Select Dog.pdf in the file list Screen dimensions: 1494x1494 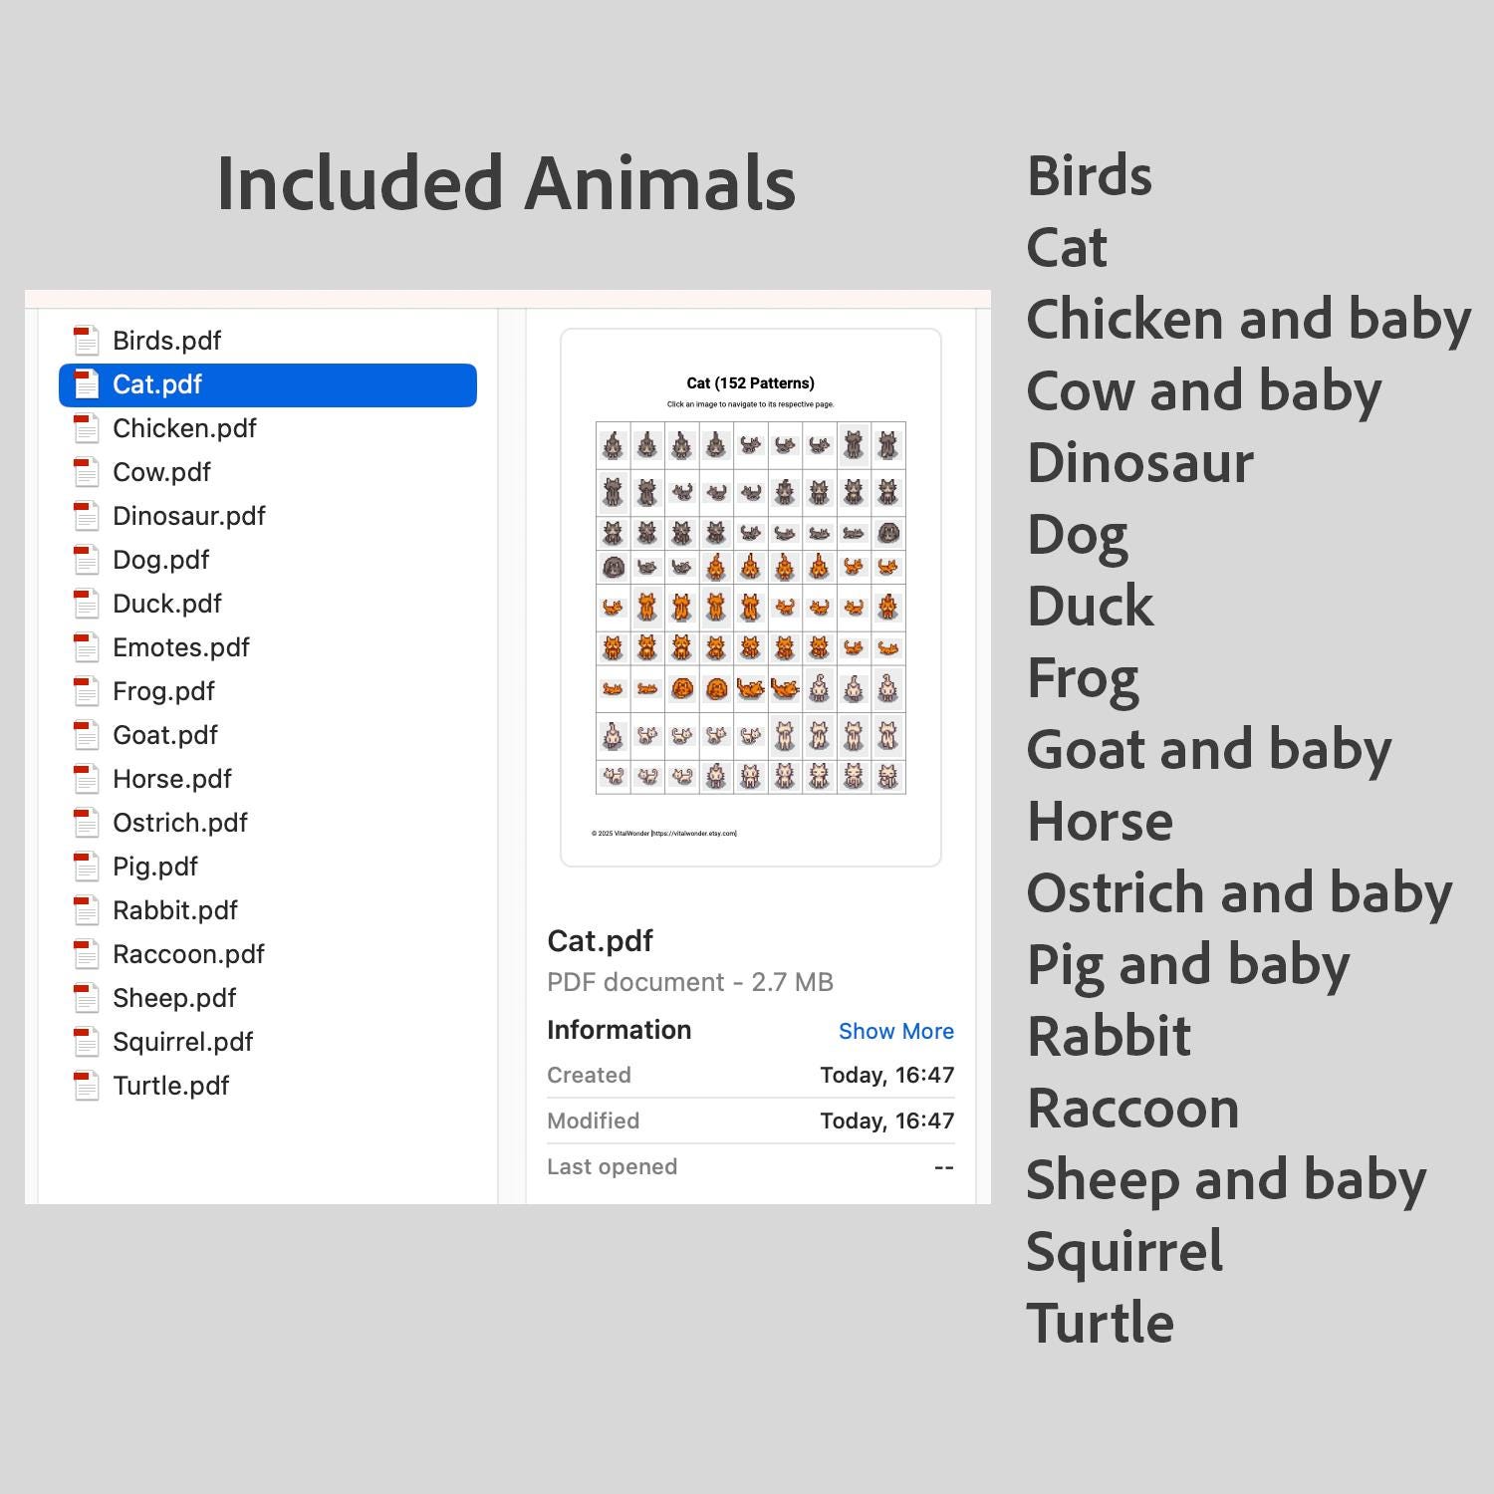[268, 560]
